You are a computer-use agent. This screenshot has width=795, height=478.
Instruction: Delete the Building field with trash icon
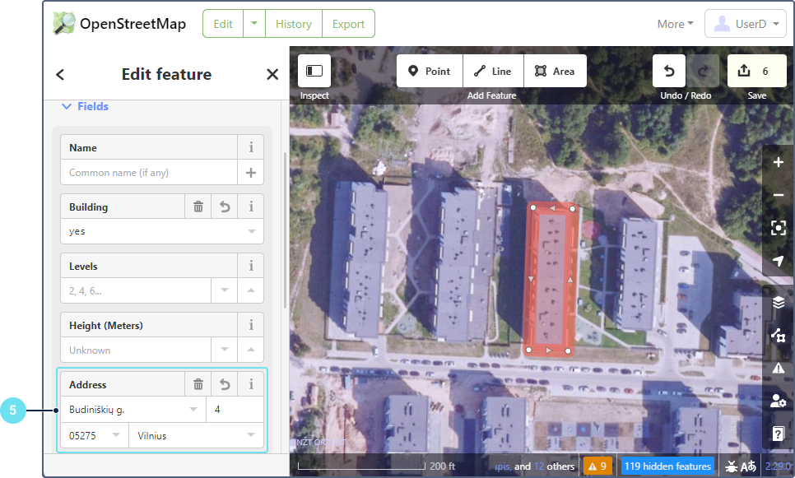[x=198, y=207]
